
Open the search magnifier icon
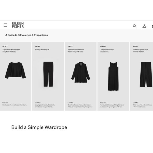coord(135,26)
